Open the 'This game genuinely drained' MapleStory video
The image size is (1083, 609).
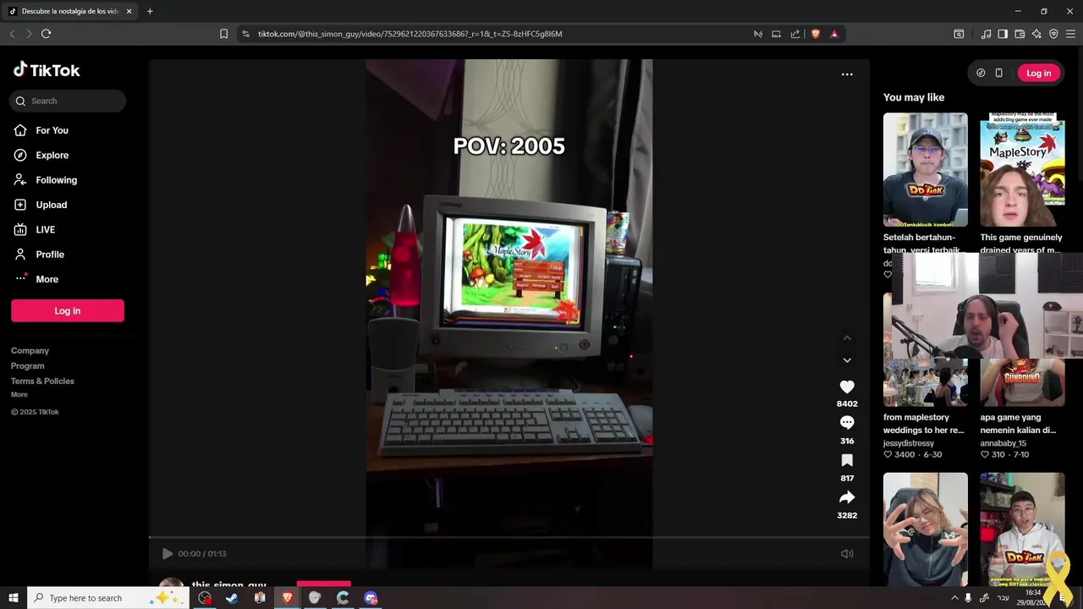tap(1022, 169)
